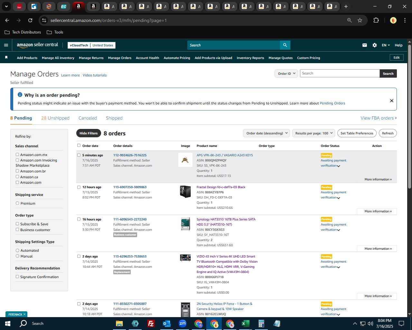Screen dimensions: 412x330
Task: Click browser reload page icon
Action: pyautogui.click(x=30, y=20)
